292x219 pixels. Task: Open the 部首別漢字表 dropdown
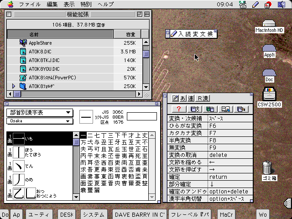(39, 113)
